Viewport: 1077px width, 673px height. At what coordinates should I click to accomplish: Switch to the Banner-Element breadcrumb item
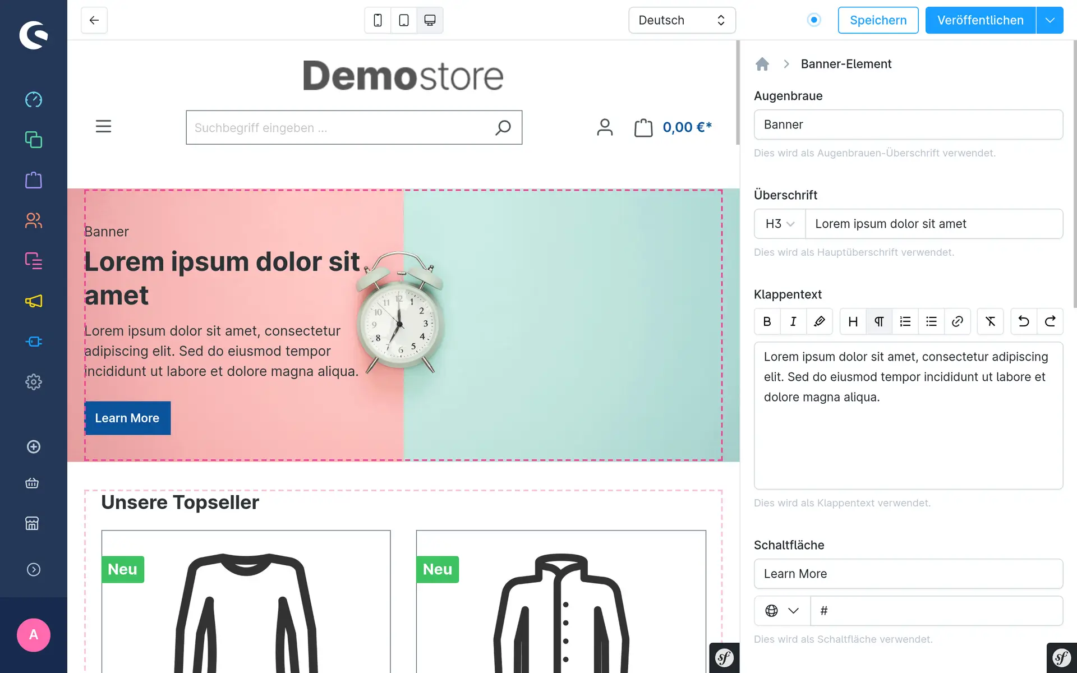click(846, 63)
